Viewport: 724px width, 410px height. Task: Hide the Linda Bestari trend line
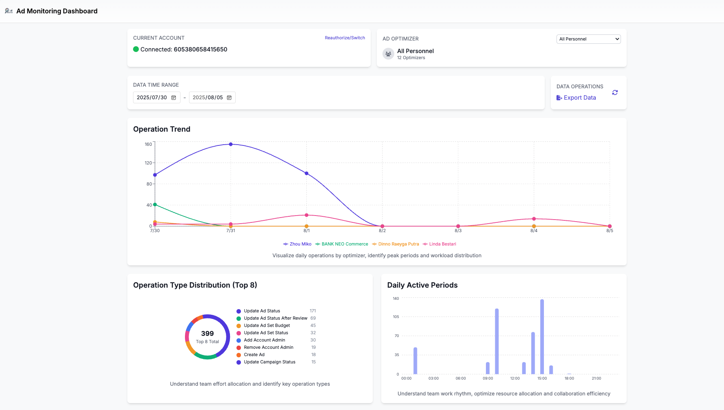coord(439,244)
